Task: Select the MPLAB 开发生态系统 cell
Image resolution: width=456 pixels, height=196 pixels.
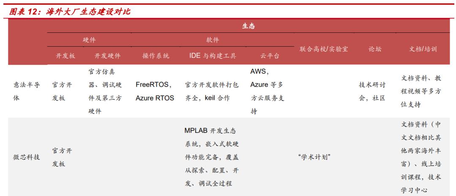Action: pyautogui.click(x=212, y=157)
